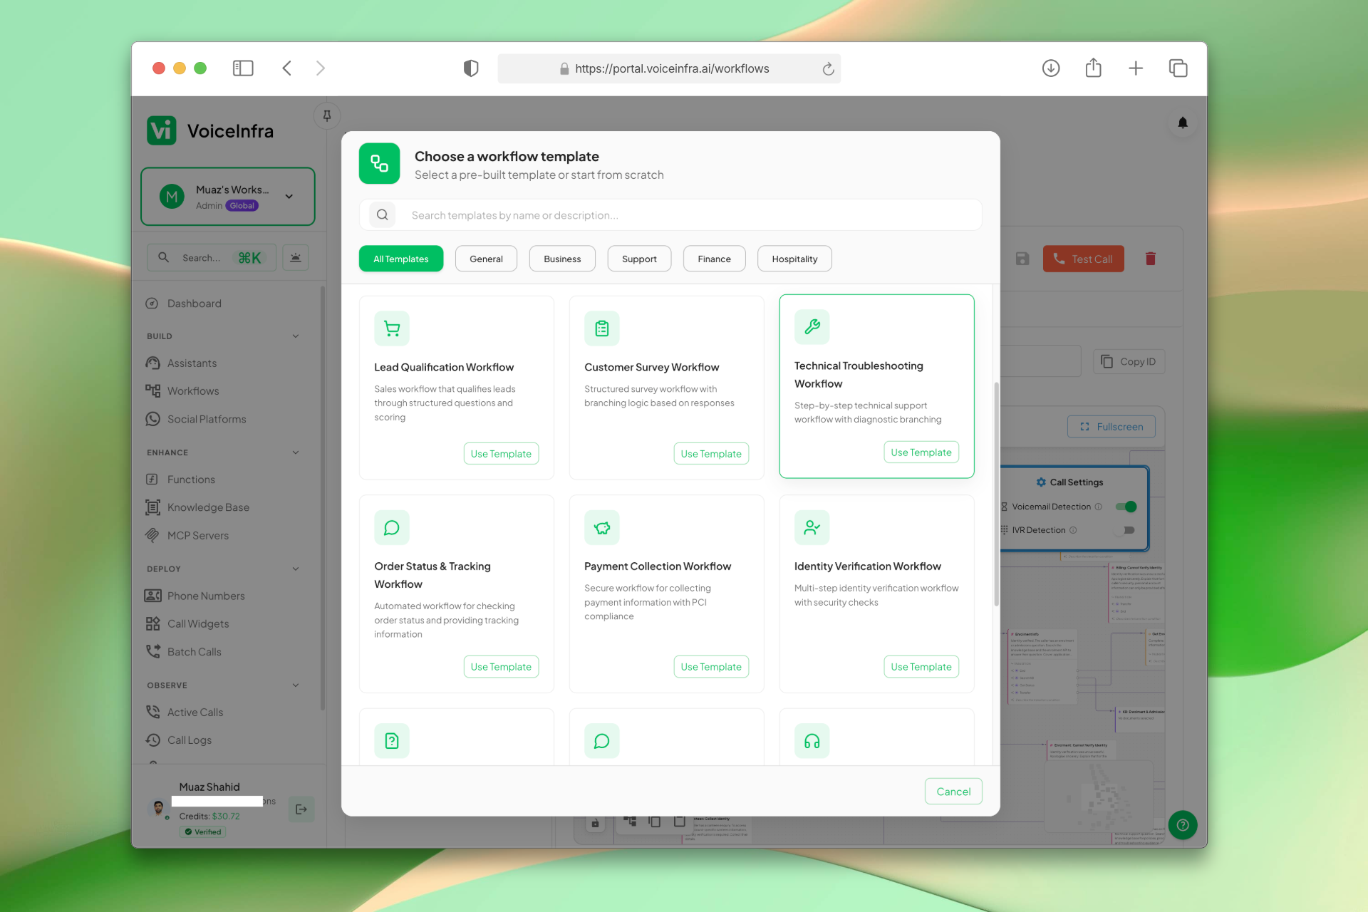
Task: Collapse the OBSERVE section chevron
Action: point(296,685)
